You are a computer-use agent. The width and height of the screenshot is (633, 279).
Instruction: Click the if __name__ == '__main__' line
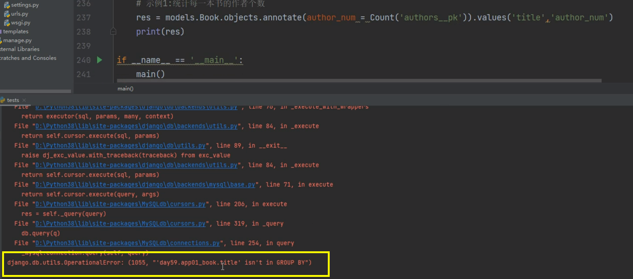pyautogui.click(x=180, y=60)
